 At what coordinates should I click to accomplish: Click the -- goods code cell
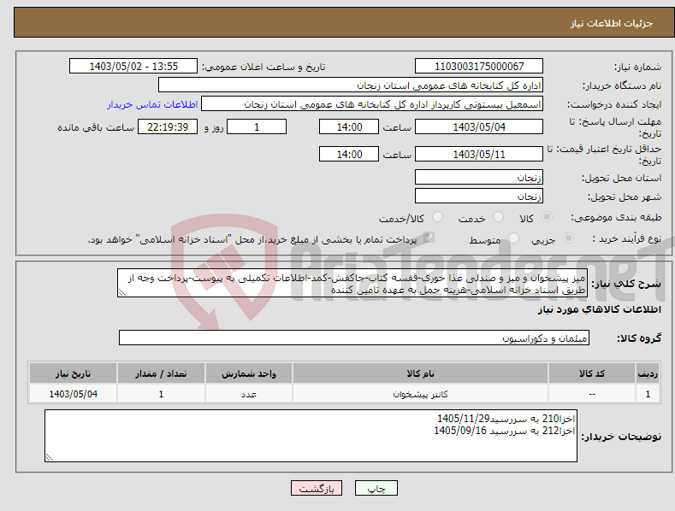click(592, 394)
